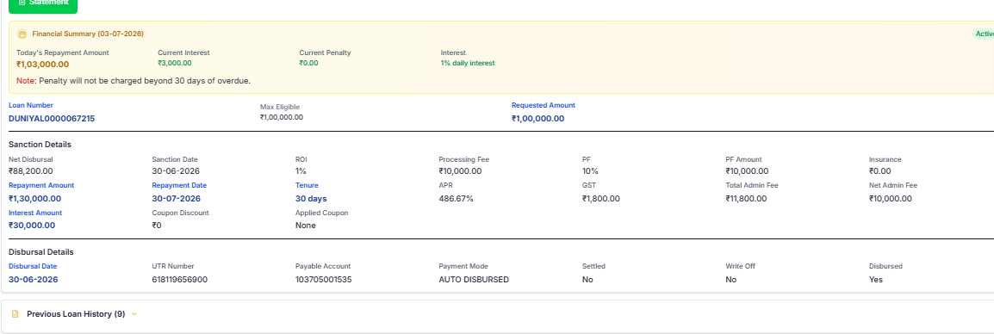Click the Disbursal Date label
The height and width of the screenshot is (334, 994).
coord(33,266)
